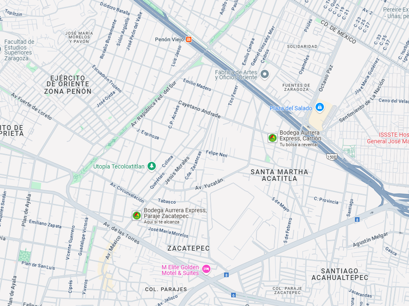Click the Bodega Aurrera Paraje Zacatepec store icon
409x306 pixels.
pyautogui.click(x=136, y=216)
